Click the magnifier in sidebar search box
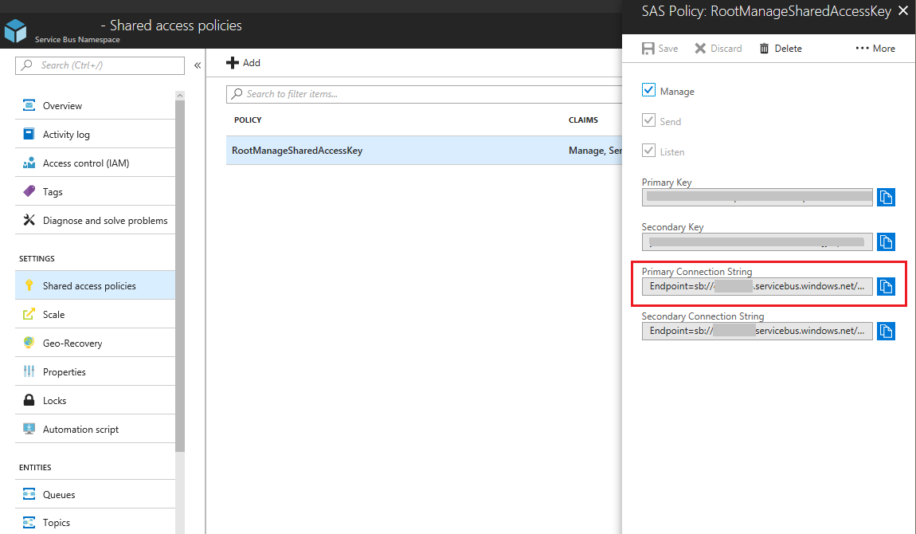Image resolution: width=916 pixels, height=534 pixels. [x=27, y=65]
